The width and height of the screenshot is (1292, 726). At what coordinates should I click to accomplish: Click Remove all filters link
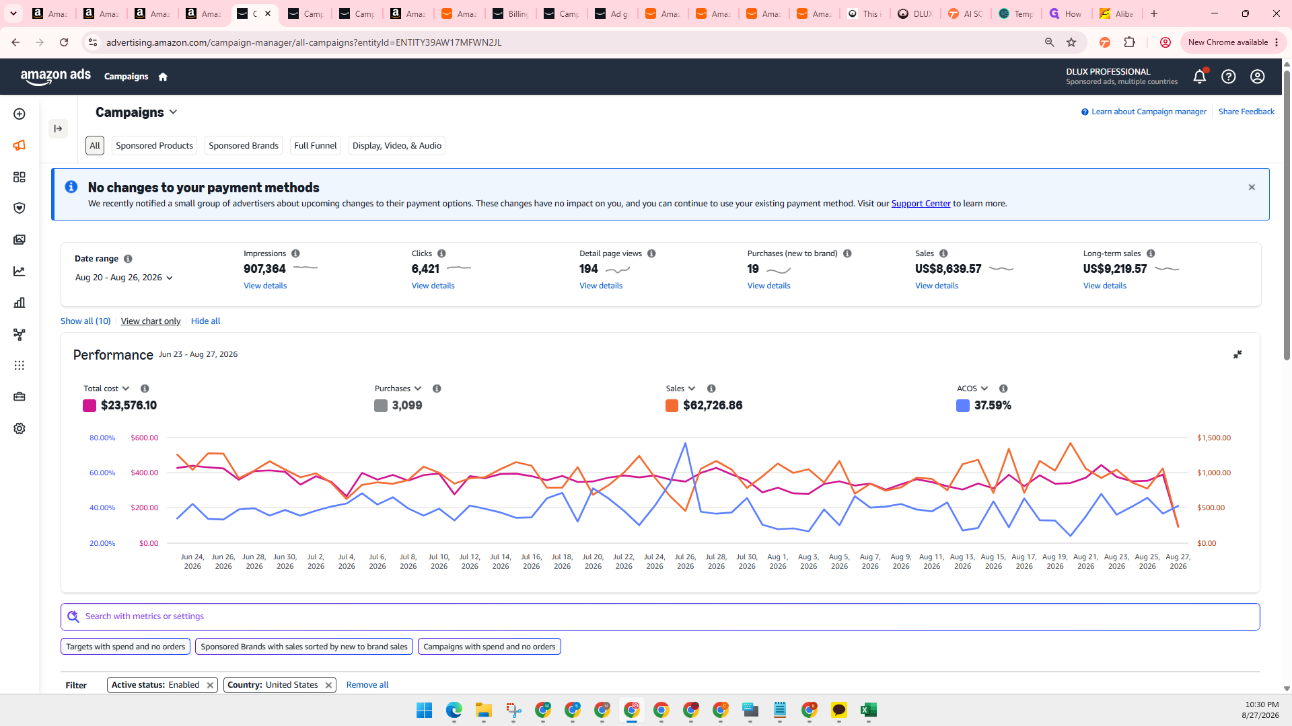367,685
